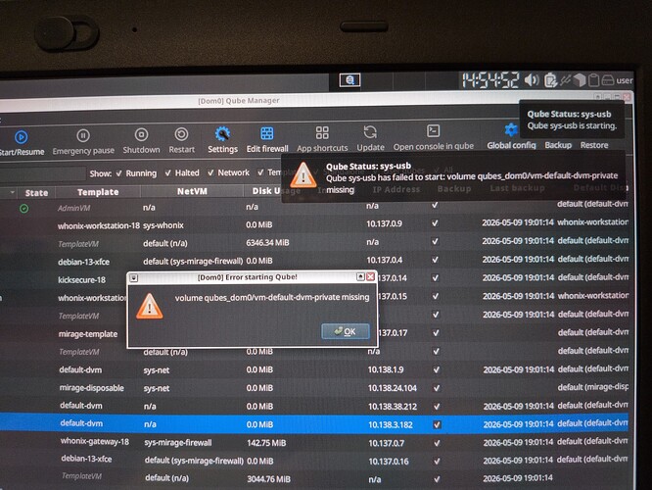Select the AdminVM row
Screen dimensions: 652x490
point(314,207)
